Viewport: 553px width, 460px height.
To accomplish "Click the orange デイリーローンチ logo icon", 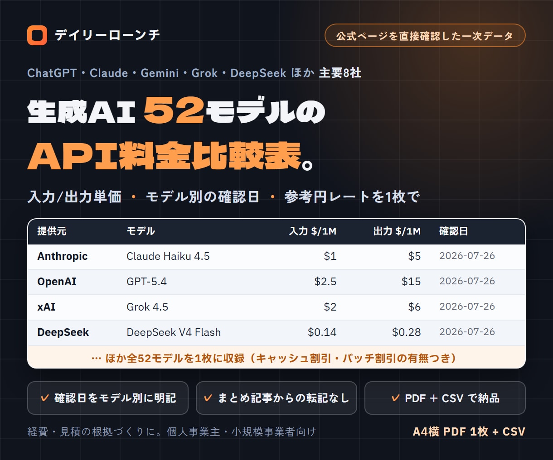I will coord(37,35).
